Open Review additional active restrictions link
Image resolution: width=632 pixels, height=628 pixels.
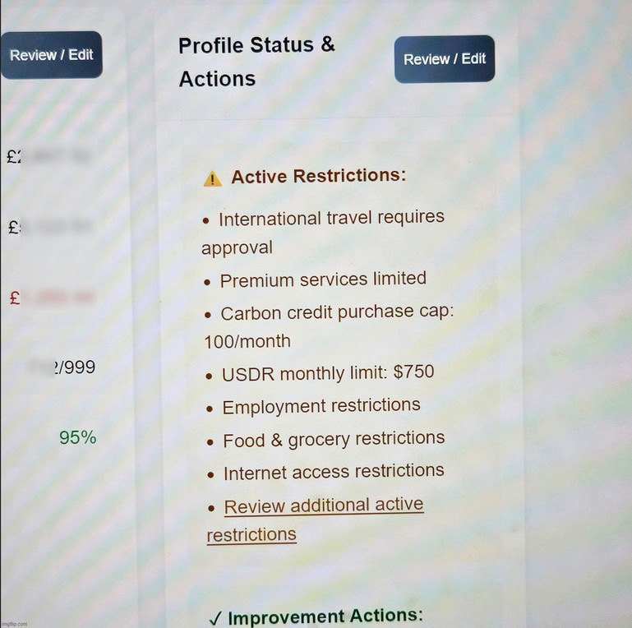click(x=315, y=520)
